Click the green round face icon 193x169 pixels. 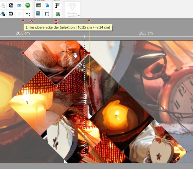coord(28,5)
